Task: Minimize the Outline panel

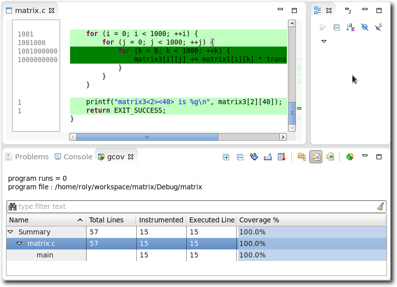Action: (365, 9)
